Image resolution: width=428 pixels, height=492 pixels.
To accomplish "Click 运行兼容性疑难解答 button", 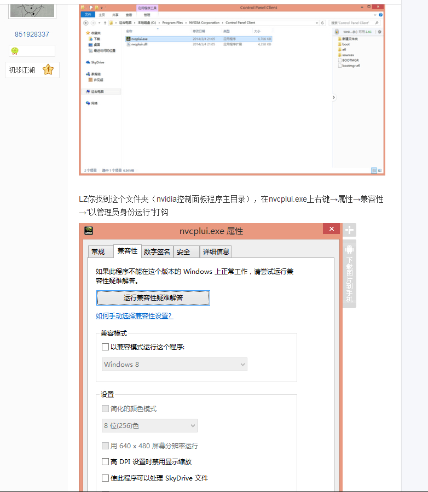I will pos(153,298).
